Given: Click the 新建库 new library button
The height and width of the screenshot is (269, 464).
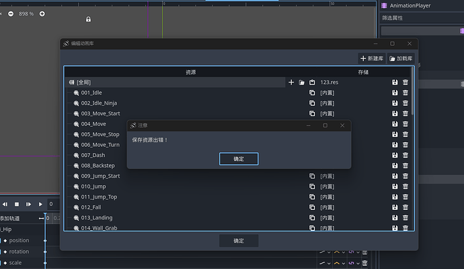Looking at the screenshot, I should (372, 58).
